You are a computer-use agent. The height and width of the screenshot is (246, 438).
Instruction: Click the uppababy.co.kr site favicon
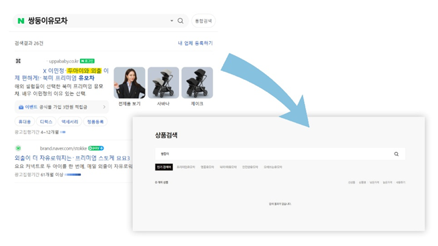[18, 61]
